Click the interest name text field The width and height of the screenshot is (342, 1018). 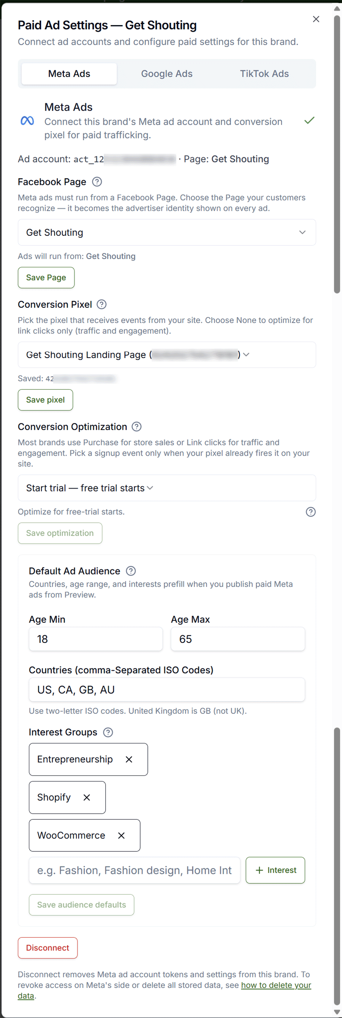click(135, 870)
